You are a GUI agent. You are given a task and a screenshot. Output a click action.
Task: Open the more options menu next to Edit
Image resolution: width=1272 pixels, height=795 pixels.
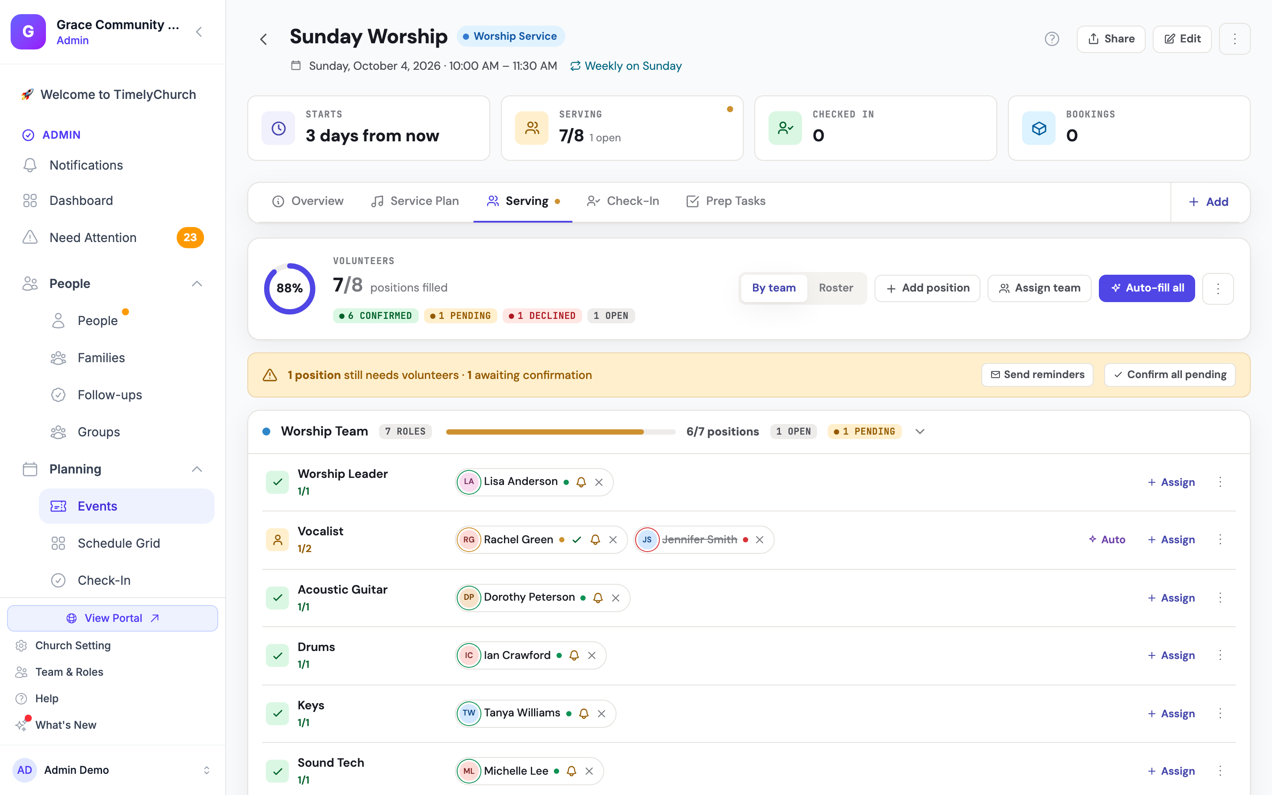1235,39
